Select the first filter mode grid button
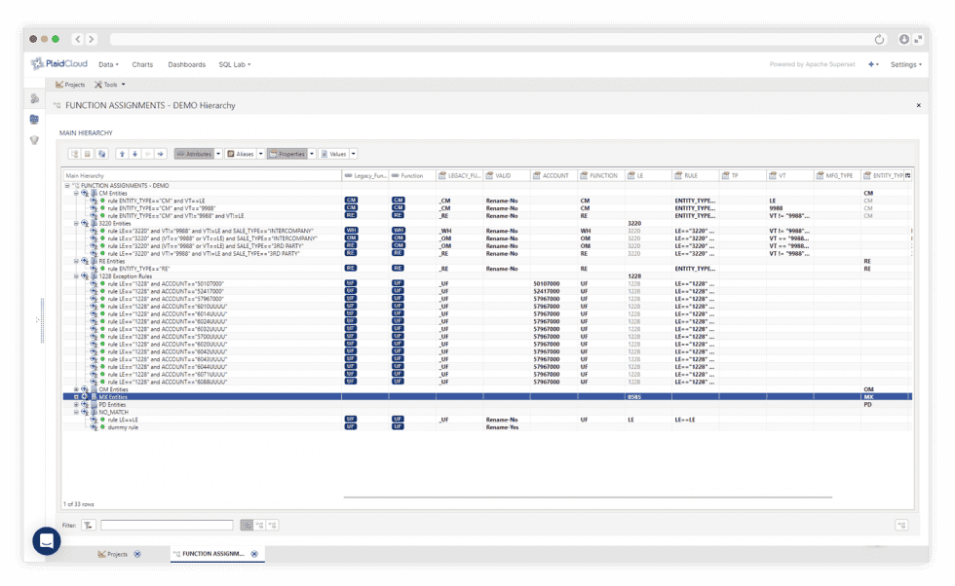The width and height of the screenshot is (955, 586). point(247,525)
